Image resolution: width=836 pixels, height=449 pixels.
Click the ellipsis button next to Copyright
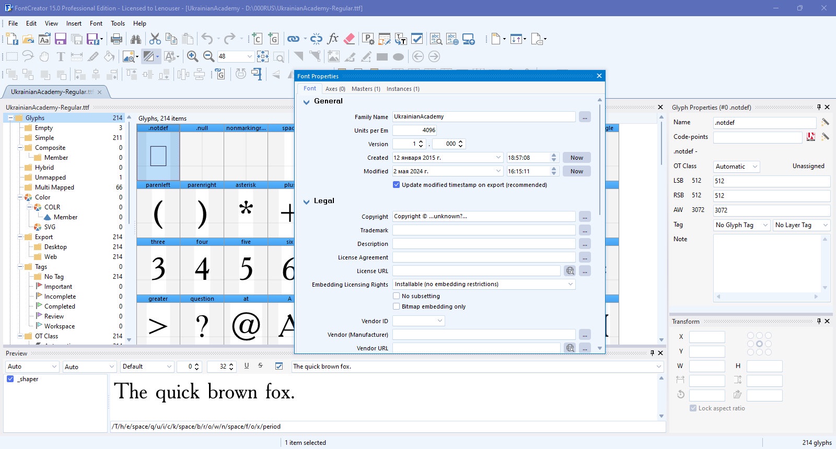coord(585,216)
